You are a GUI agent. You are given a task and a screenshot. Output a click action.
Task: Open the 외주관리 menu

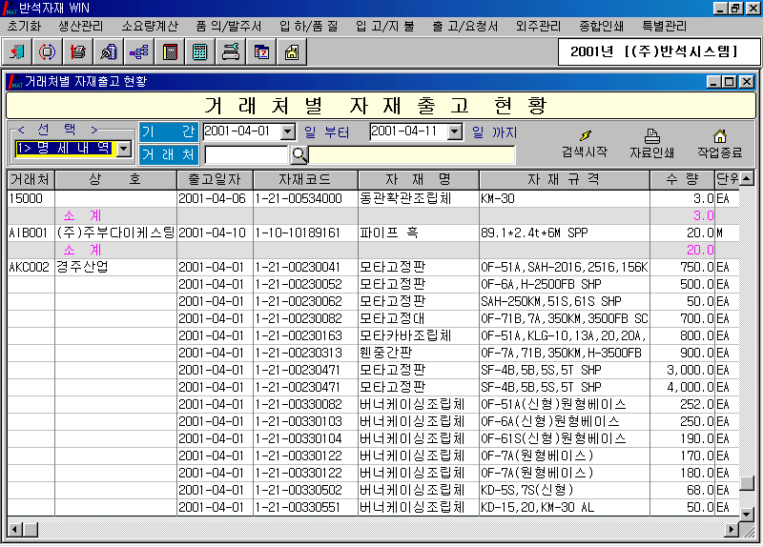(538, 26)
